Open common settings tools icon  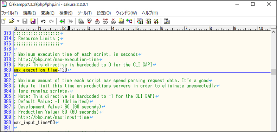[156, 21]
